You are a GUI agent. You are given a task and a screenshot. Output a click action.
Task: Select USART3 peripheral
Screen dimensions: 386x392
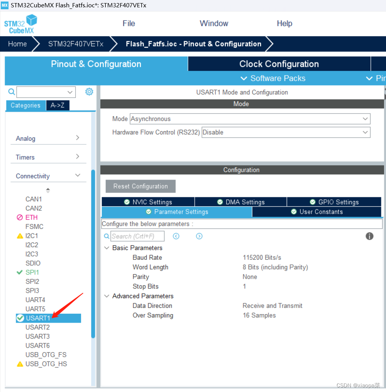click(37, 336)
